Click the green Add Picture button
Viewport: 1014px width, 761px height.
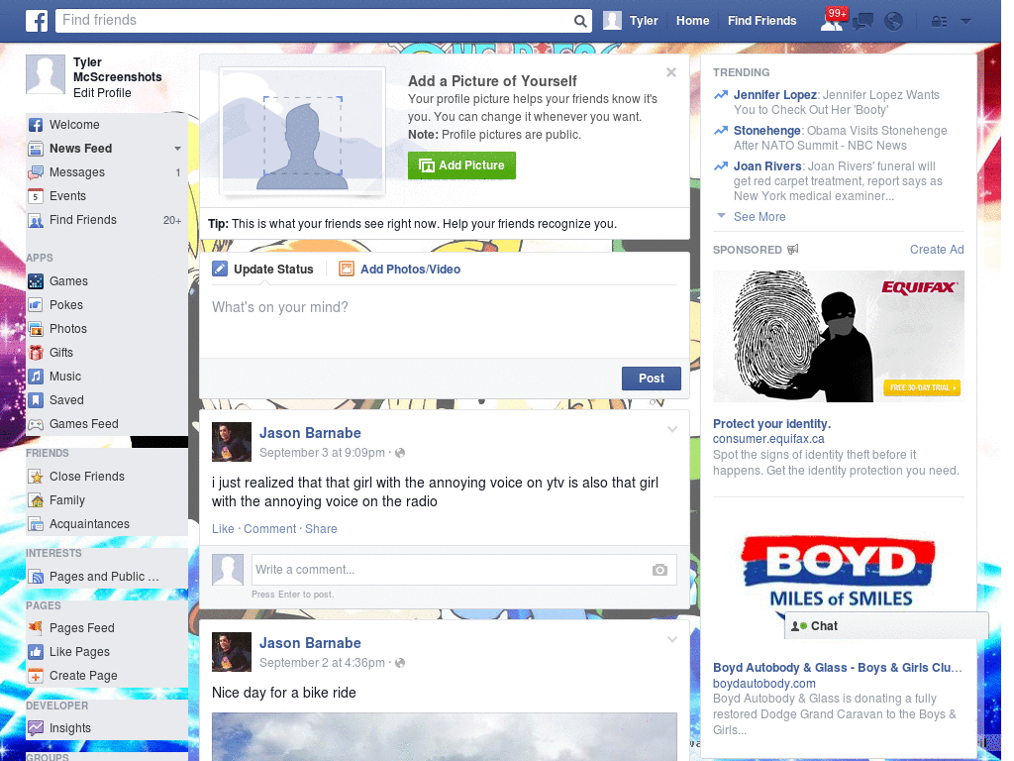461,165
